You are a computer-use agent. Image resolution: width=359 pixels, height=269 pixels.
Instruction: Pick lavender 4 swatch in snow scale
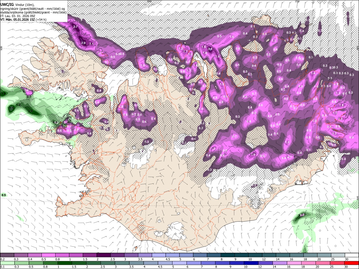point(159,255)
